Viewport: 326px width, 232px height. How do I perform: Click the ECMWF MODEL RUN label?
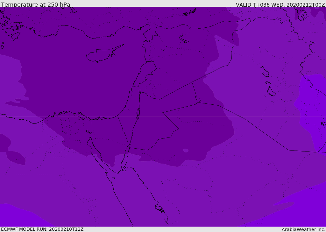pyautogui.click(x=42, y=229)
